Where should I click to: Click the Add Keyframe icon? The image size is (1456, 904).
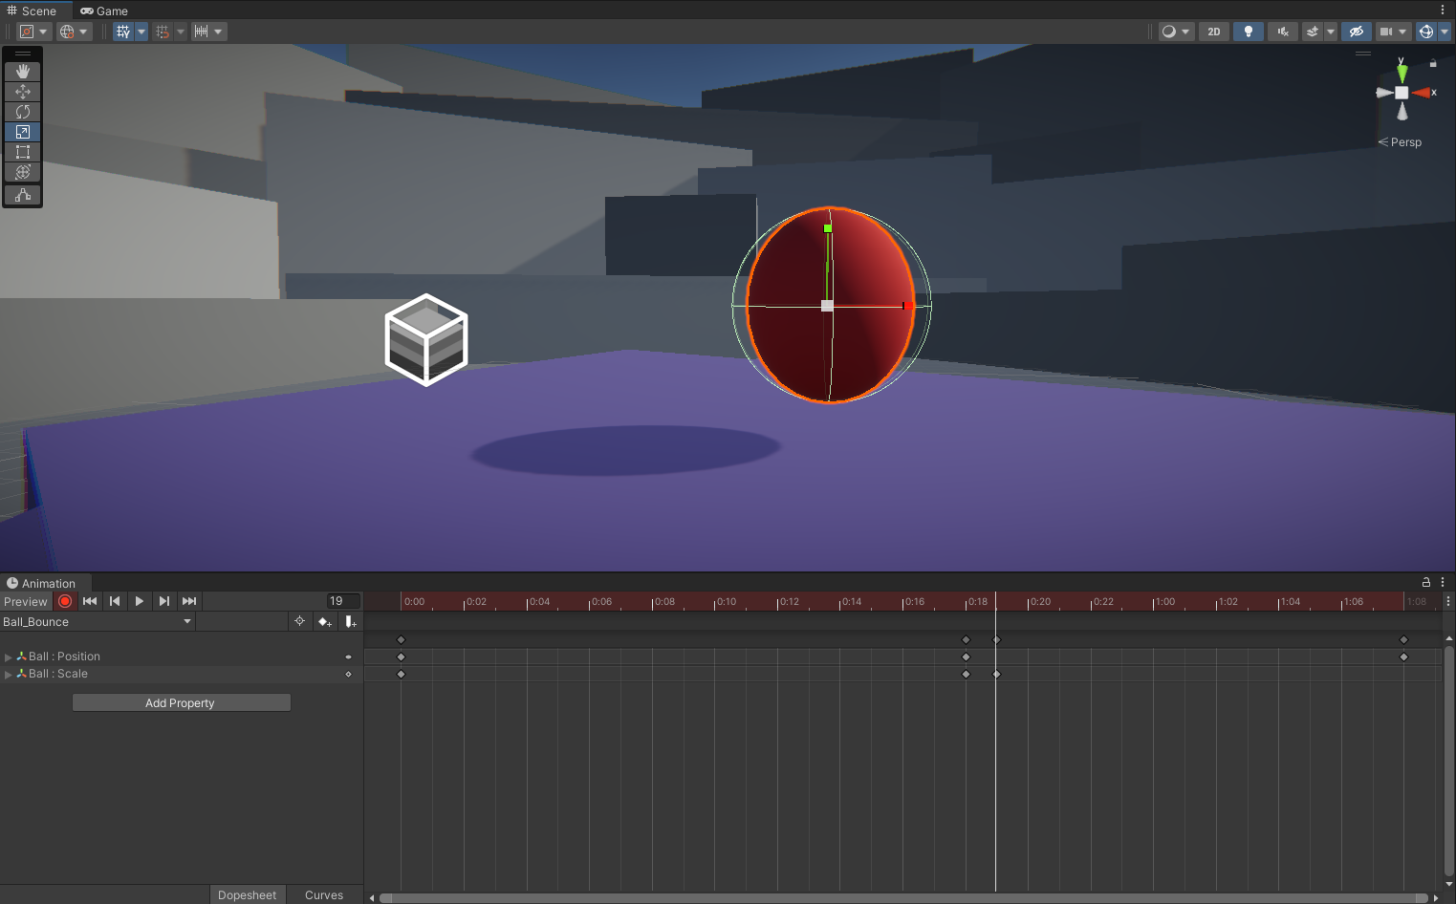325,622
